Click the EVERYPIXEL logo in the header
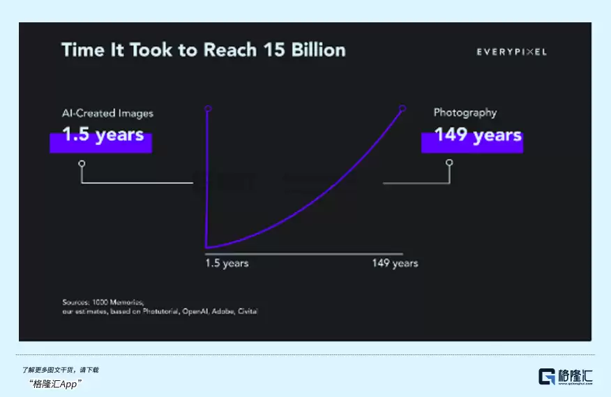The height and width of the screenshot is (397, 611). tap(511, 52)
